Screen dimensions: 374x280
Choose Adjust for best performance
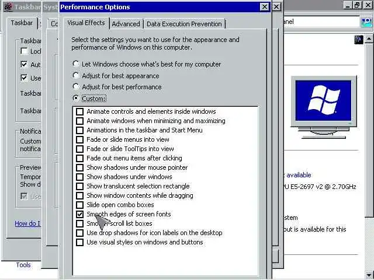[76, 86]
